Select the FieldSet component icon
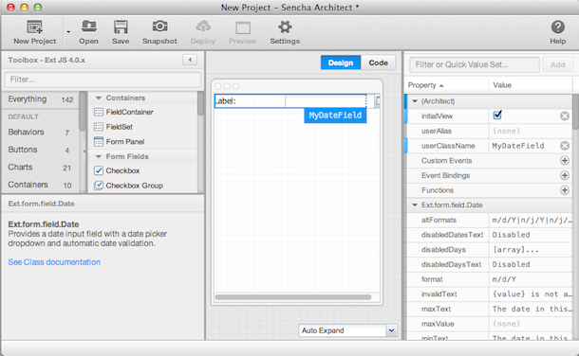579x356 pixels. (98, 127)
